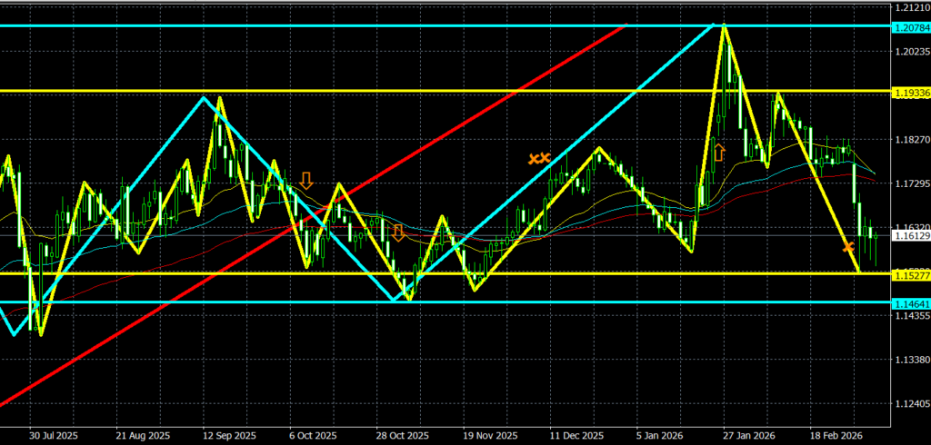Select the orange down arrow near 28 Oct 2025
Viewport: 931px width, 445px height.
coord(398,232)
